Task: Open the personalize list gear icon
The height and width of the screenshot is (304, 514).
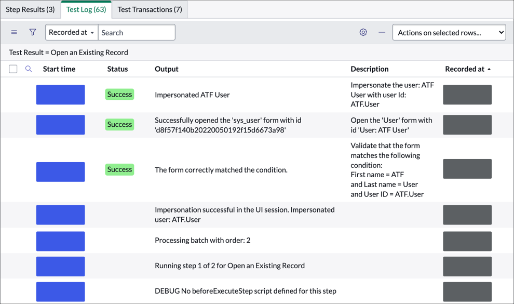Action: (x=363, y=32)
